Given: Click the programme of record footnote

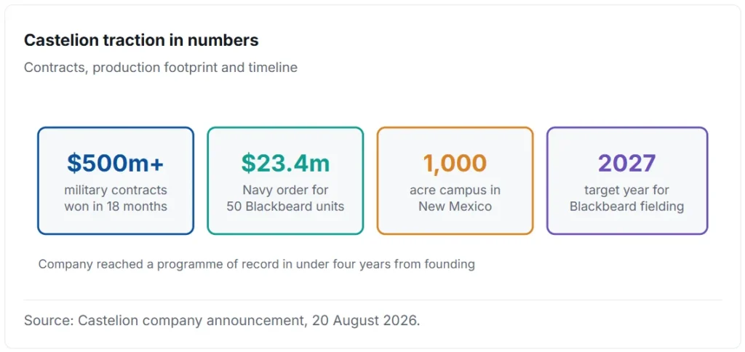Looking at the screenshot, I should pos(257,264).
